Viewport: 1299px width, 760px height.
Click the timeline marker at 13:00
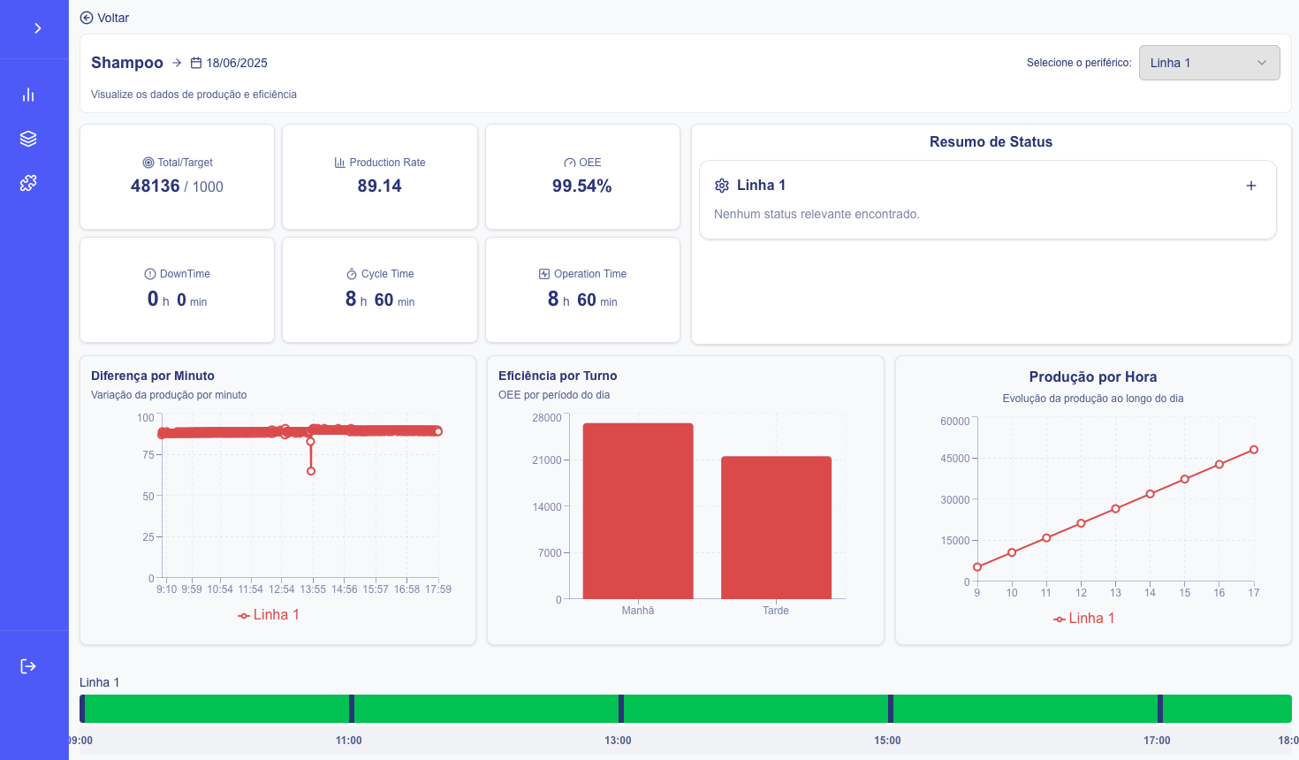click(x=621, y=709)
